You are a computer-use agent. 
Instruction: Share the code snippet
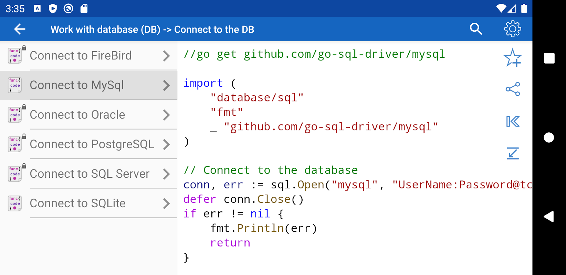(513, 89)
